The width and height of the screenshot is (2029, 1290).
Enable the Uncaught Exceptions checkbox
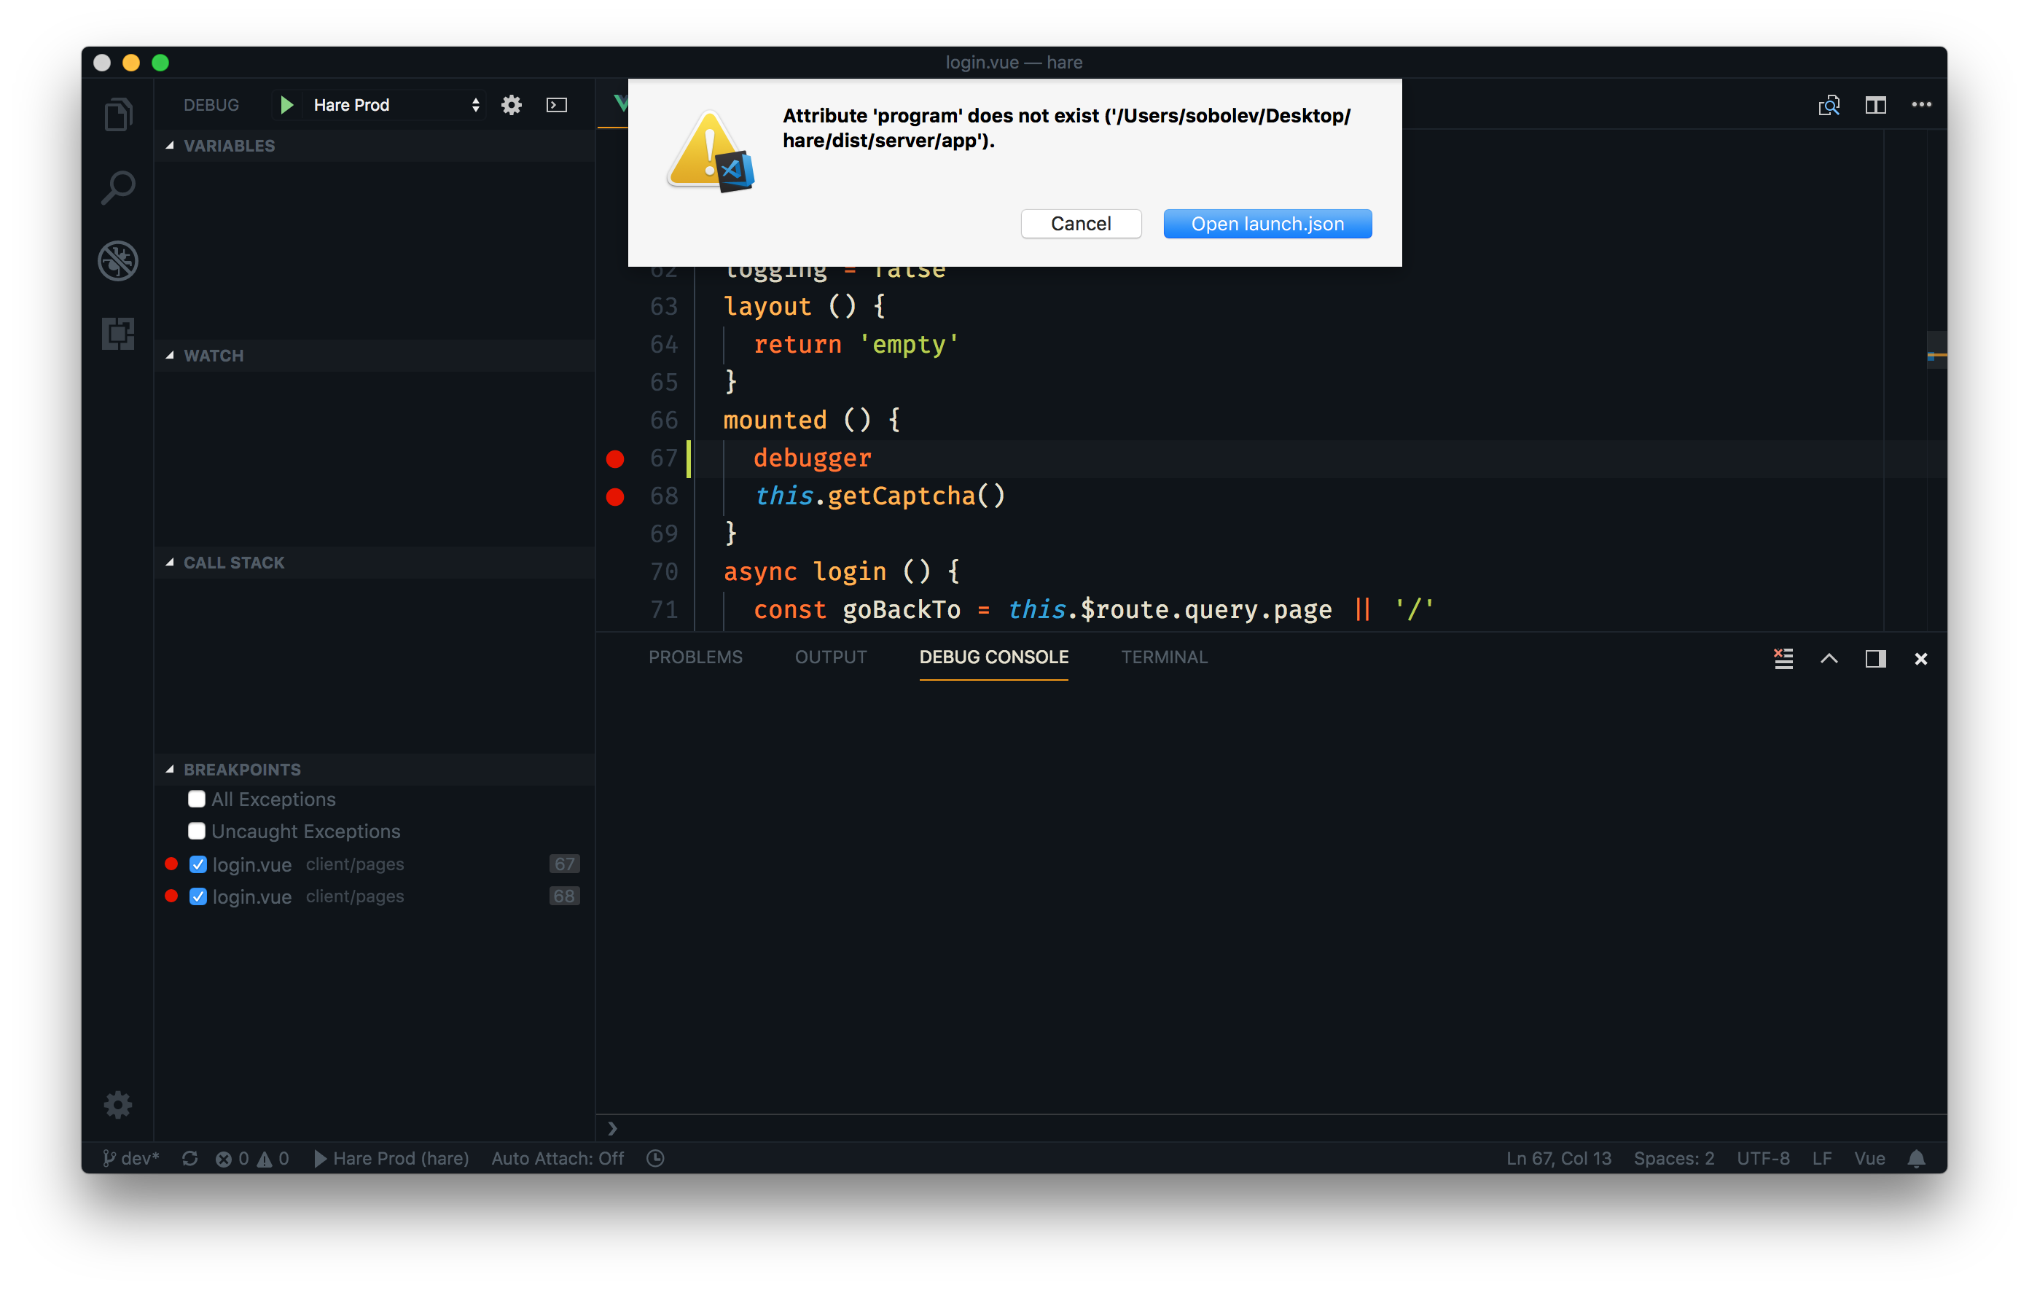click(x=198, y=831)
